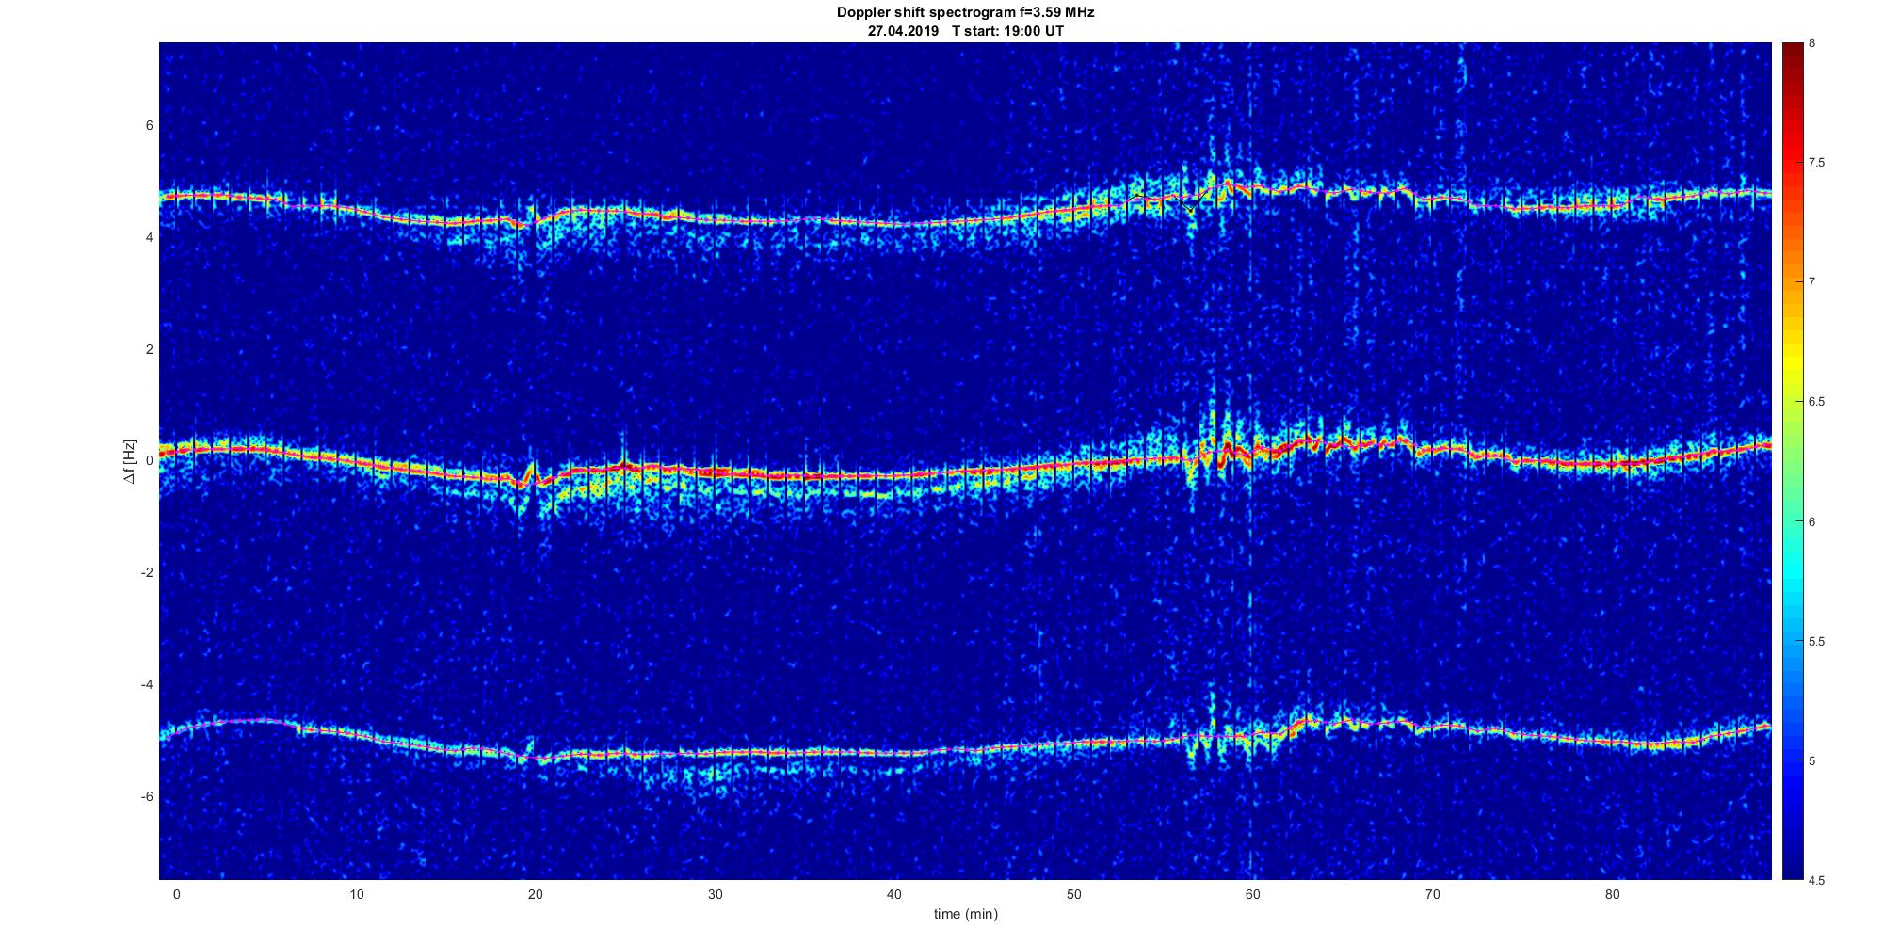Click colorbar tick label '8'

pos(1812,43)
